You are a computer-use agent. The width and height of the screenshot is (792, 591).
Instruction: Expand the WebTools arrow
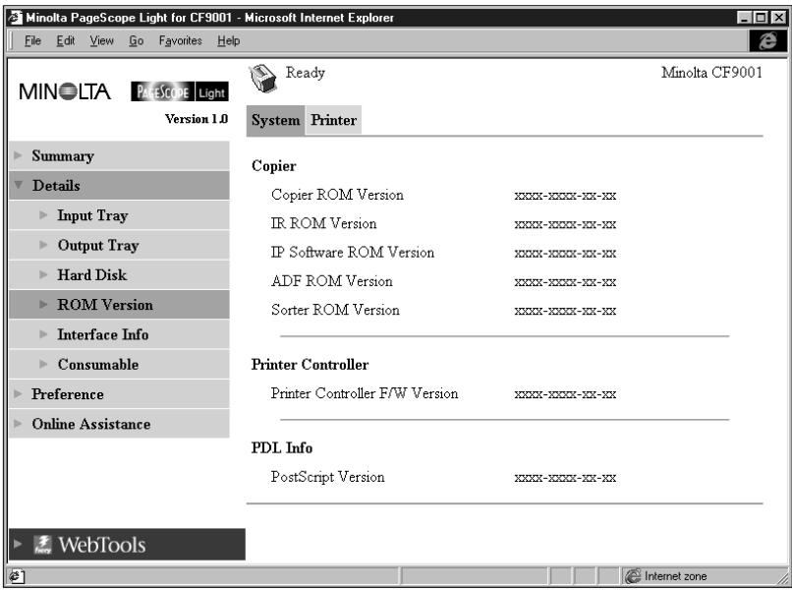18,544
